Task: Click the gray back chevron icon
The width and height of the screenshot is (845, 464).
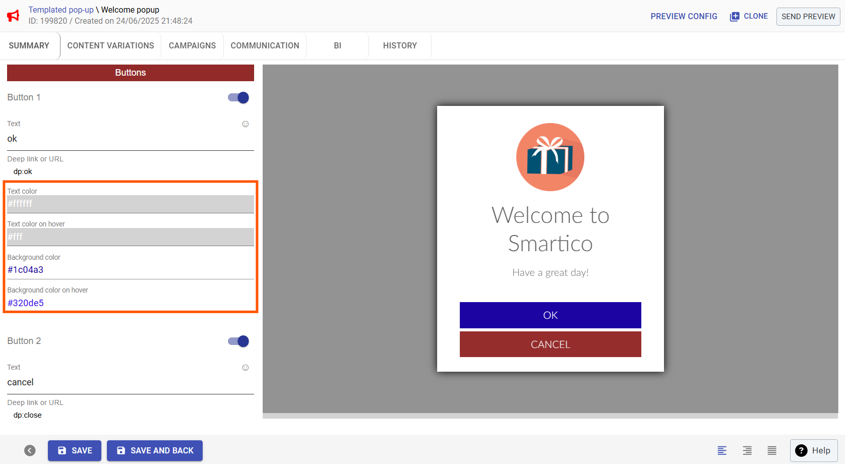Action: 30,450
